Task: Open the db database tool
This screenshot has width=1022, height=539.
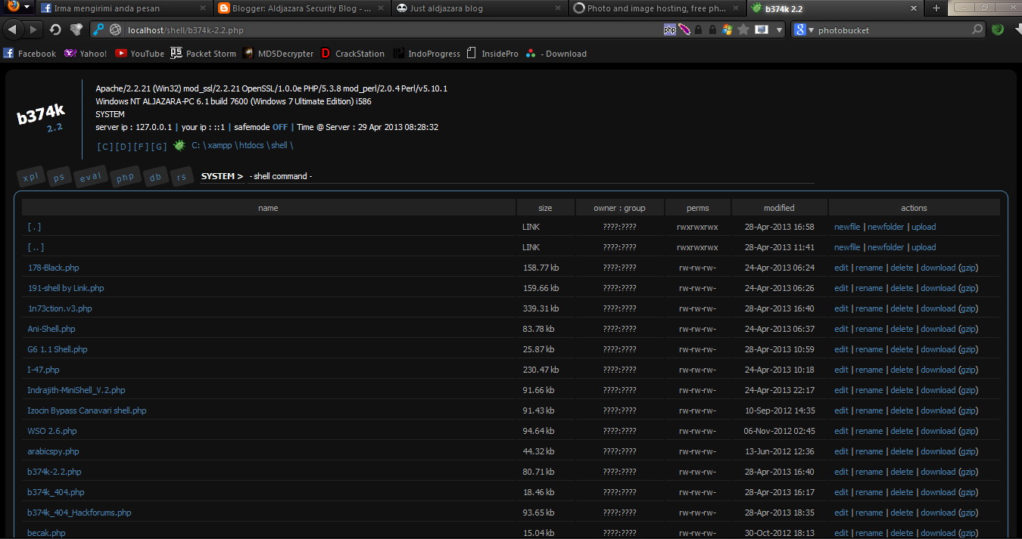Action: 155,176
